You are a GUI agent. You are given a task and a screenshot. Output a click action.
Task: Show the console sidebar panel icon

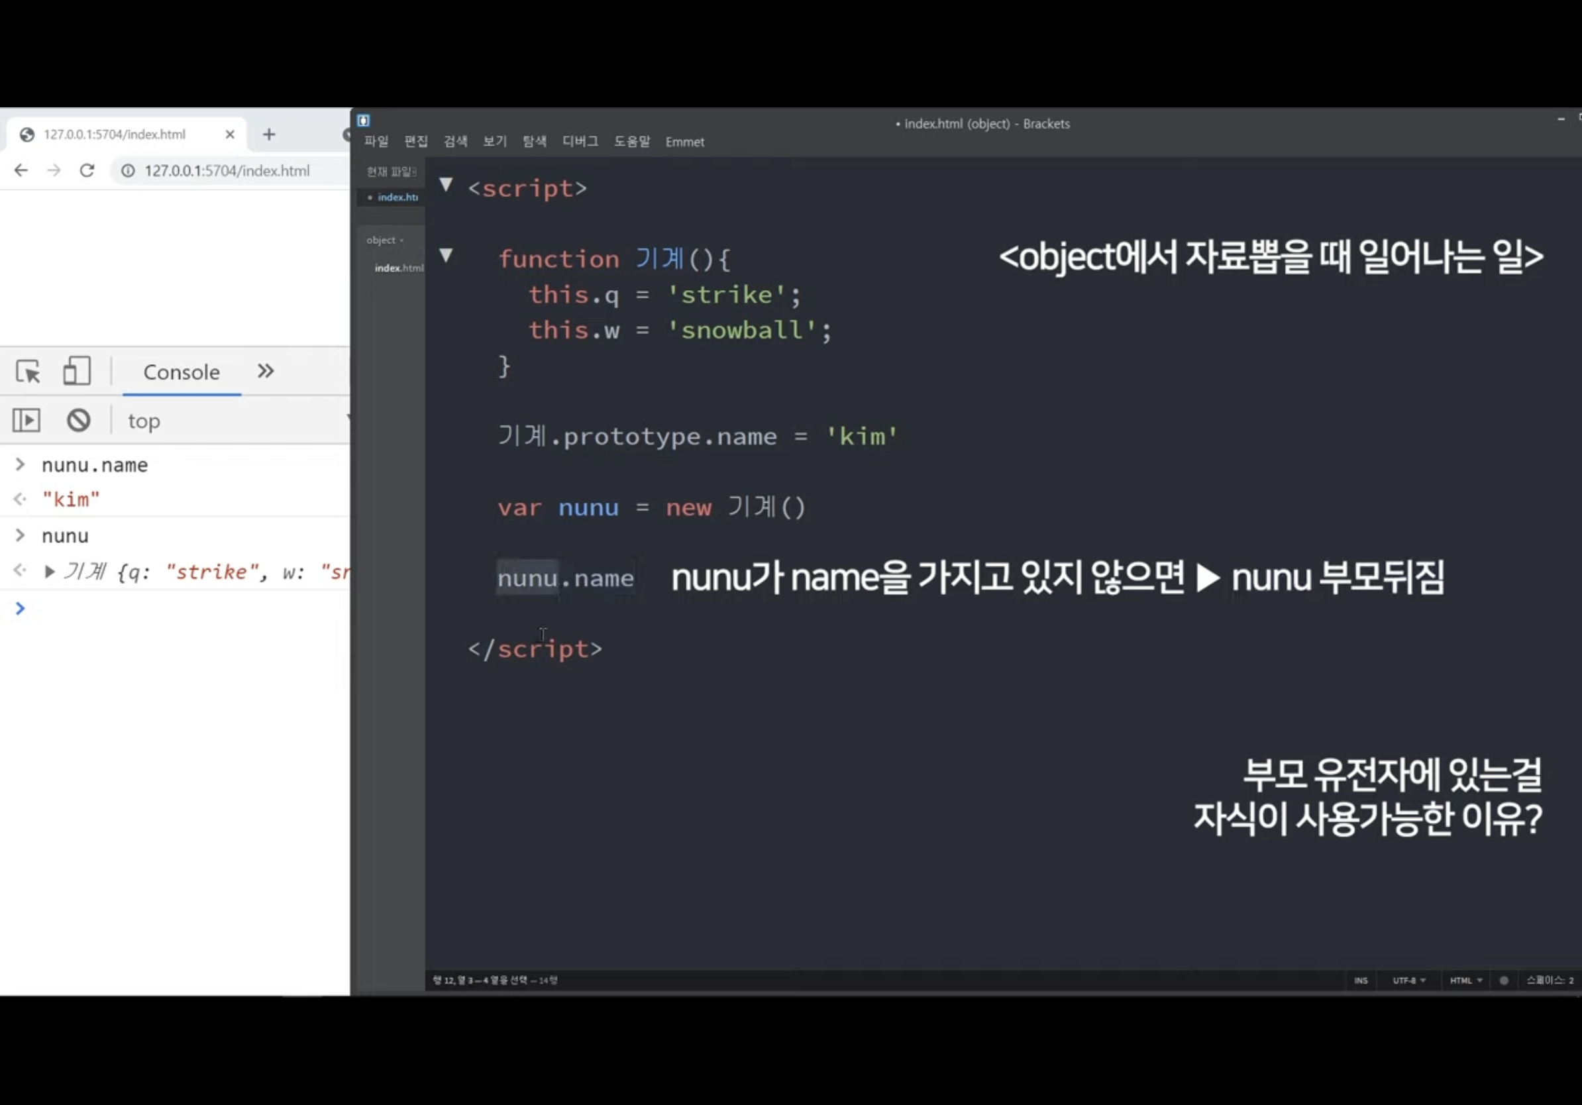(x=27, y=420)
